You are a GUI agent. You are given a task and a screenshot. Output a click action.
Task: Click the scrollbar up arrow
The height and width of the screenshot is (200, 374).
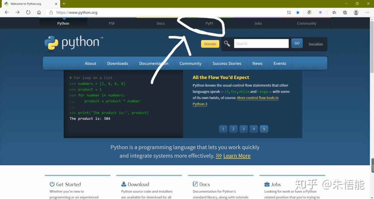tap(372, 19)
